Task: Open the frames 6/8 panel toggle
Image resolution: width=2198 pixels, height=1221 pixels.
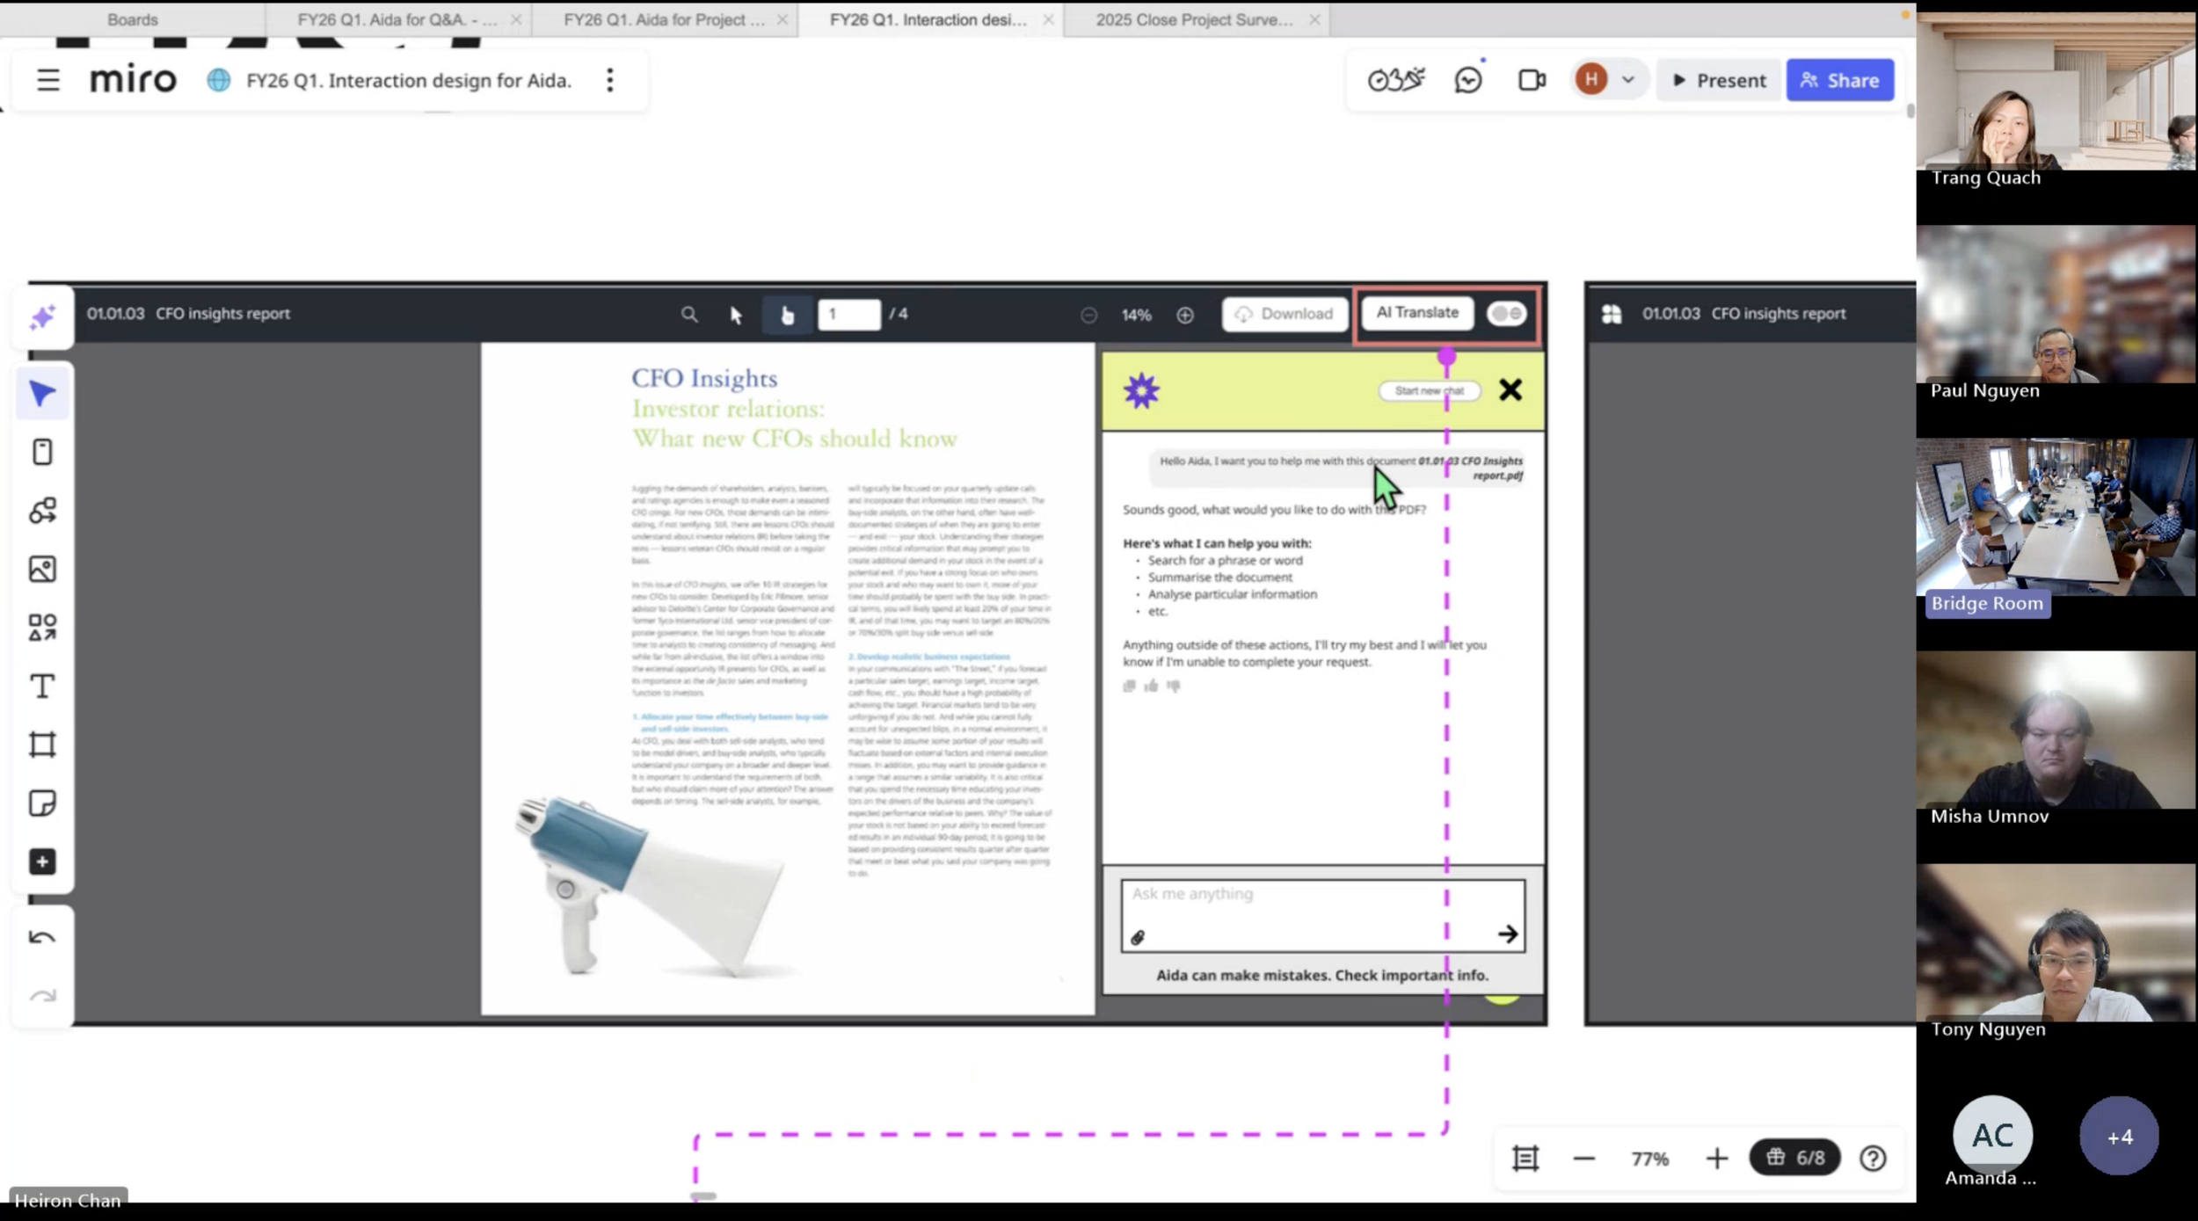Action: 1794,1158
